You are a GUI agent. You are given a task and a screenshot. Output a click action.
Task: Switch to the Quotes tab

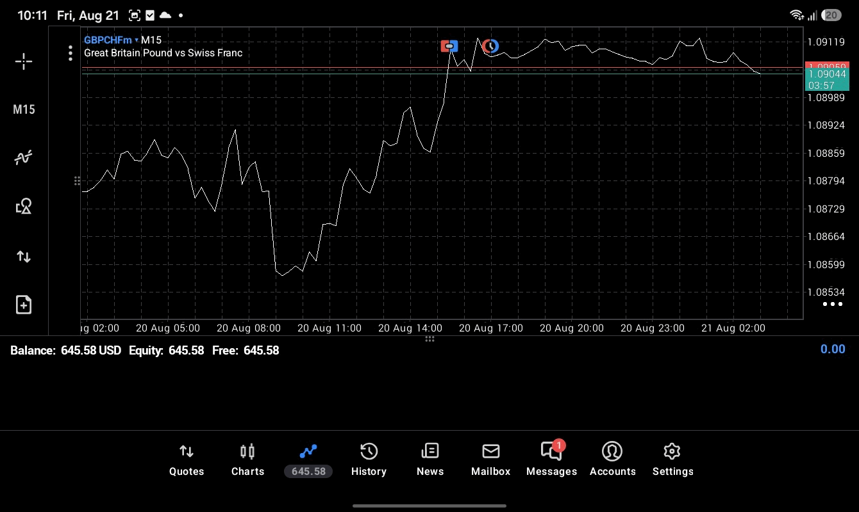pos(187,460)
